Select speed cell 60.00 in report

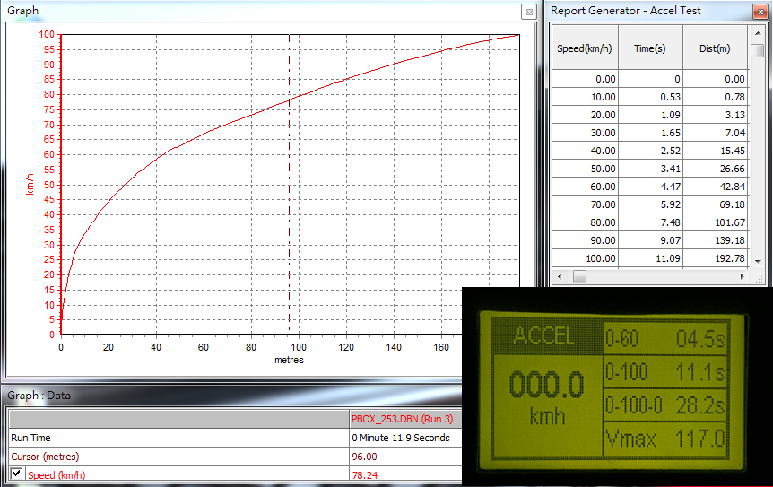tap(585, 187)
